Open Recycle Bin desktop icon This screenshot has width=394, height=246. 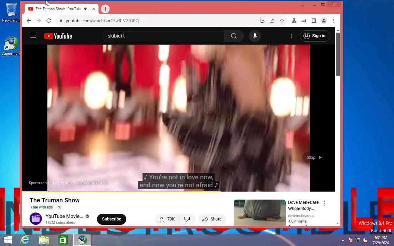(x=11, y=12)
